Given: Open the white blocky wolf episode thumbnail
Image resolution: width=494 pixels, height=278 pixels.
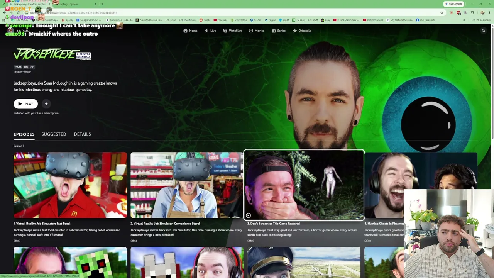Looking at the screenshot, I should tap(187, 262).
